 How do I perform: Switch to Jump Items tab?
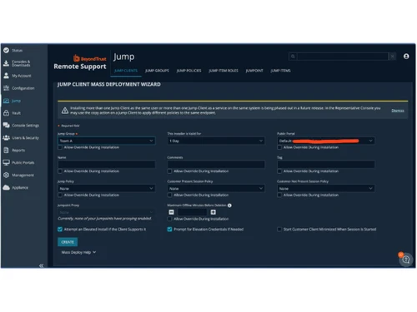point(280,71)
